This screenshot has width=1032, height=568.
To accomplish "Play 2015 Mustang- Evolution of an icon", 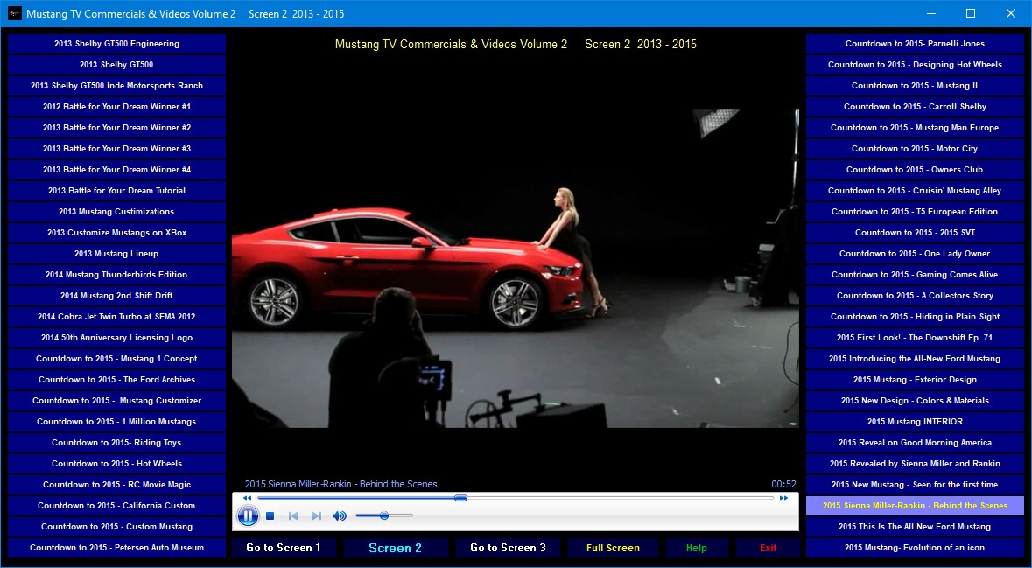I will [x=915, y=548].
